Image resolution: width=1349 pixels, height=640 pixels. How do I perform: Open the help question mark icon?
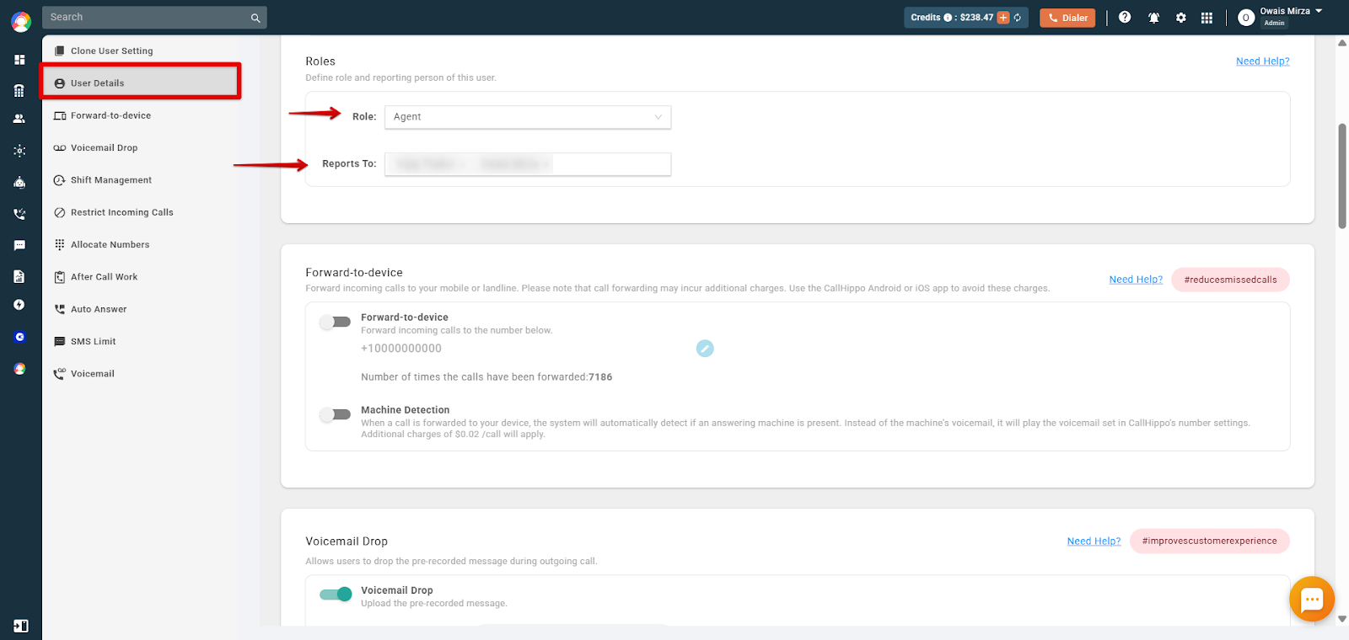pos(1125,17)
